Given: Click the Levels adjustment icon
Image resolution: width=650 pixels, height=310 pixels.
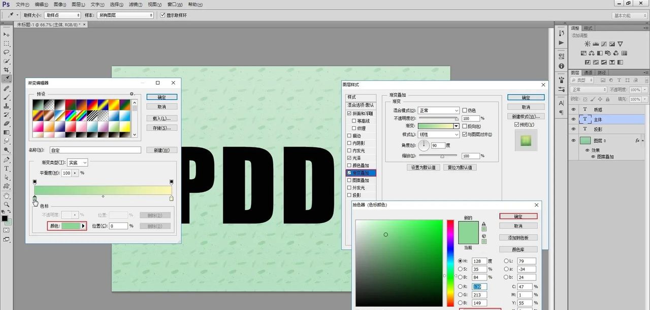Looking at the screenshot, I should [x=596, y=44].
